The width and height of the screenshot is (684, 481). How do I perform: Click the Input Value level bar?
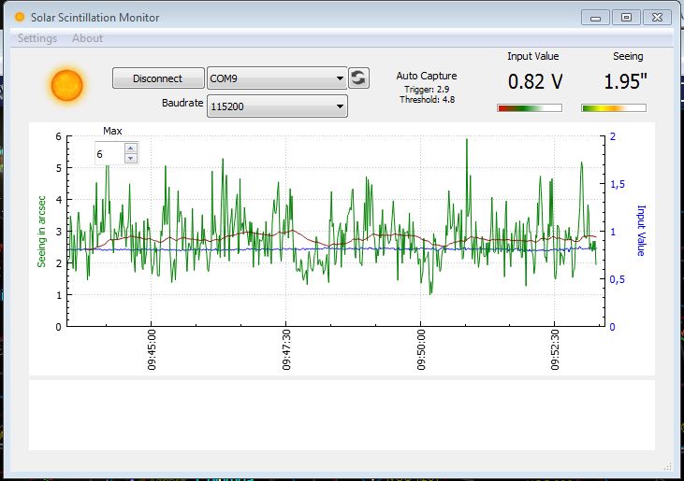click(529, 108)
